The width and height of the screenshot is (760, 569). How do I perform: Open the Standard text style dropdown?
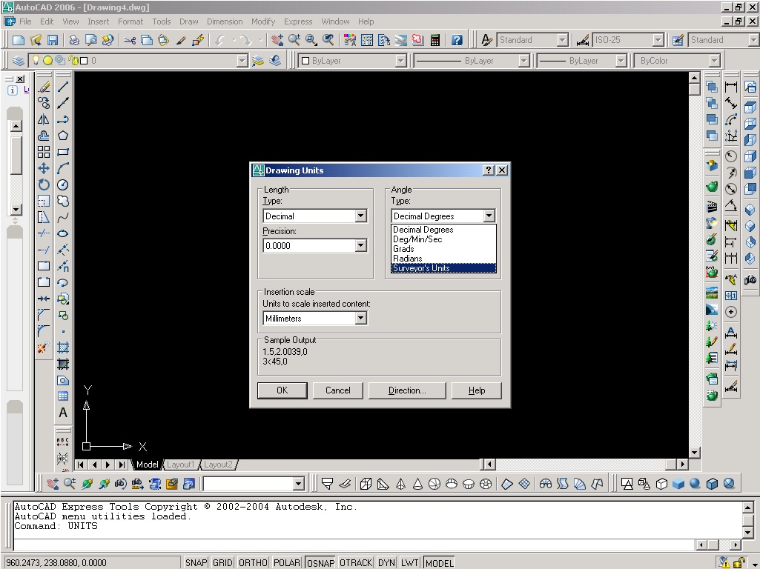pos(562,40)
